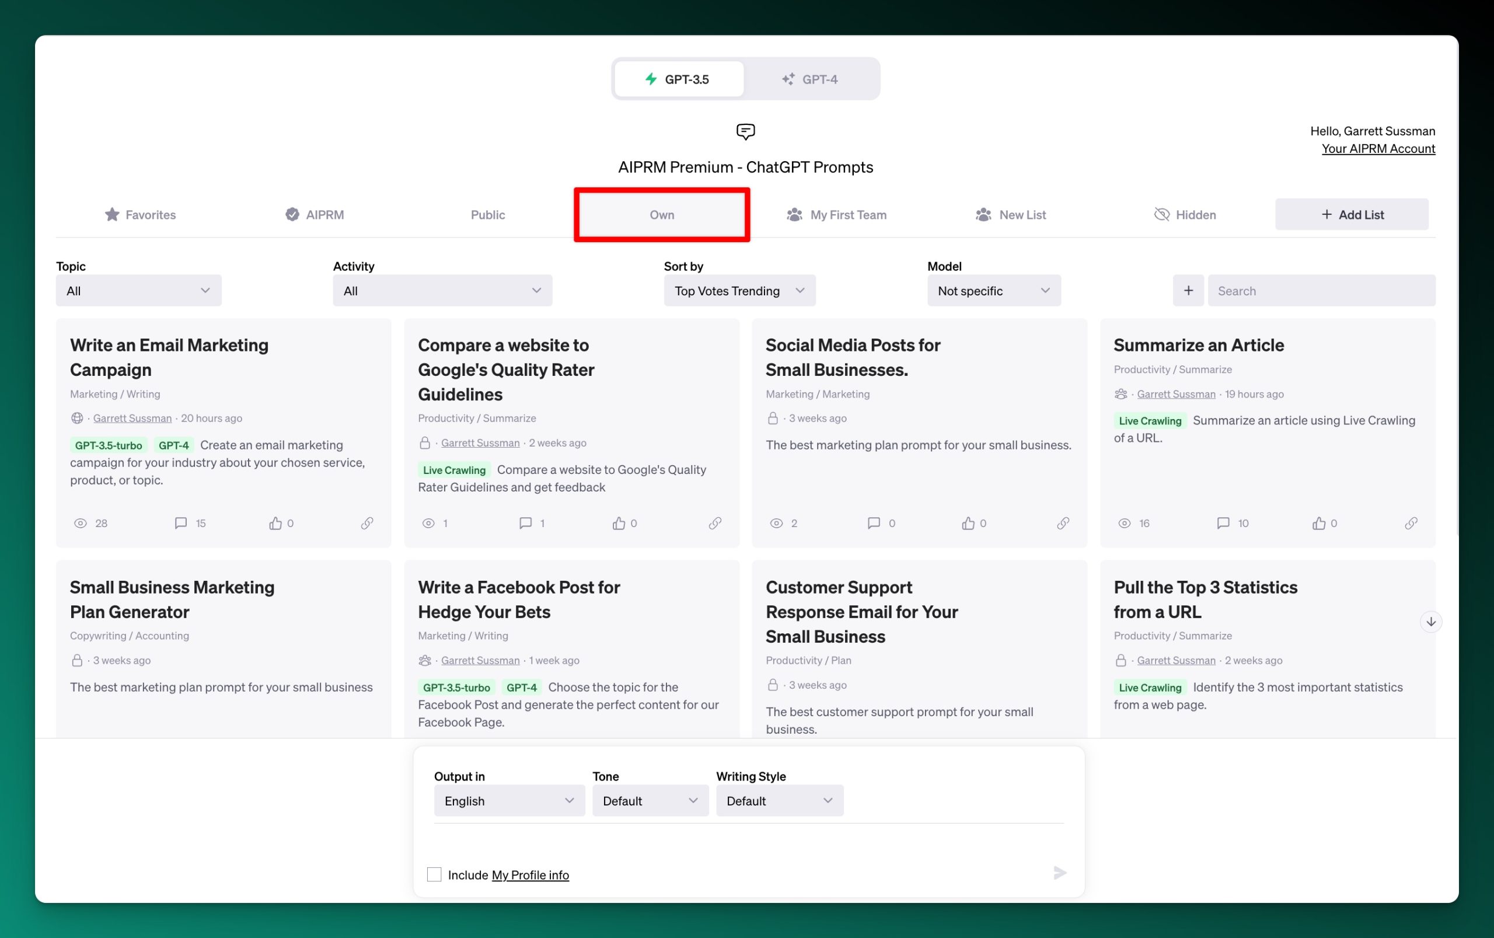Open Output in English dropdown
Viewport: 1494px width, 938px height.
[509, 800]
